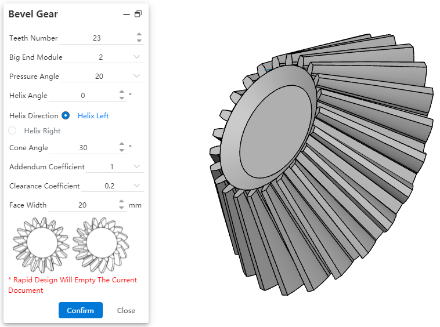Restore the Bevel Gear panel window
This screenshot has height=327, width=440.
coord(138,14)
